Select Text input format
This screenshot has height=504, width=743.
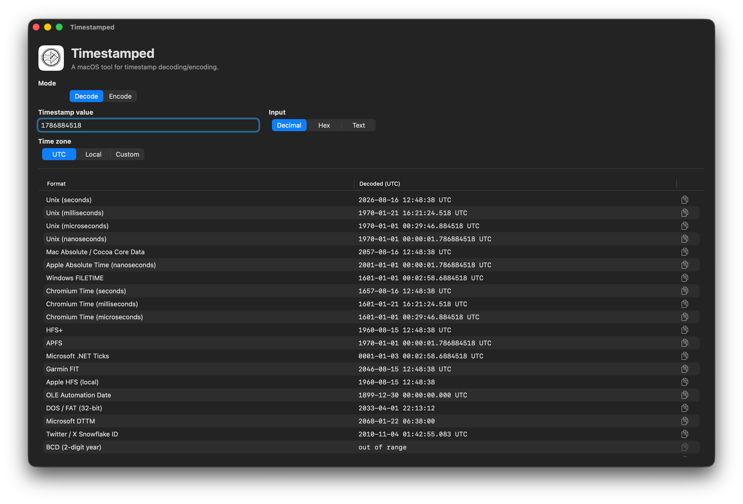(x=358, y=125)
